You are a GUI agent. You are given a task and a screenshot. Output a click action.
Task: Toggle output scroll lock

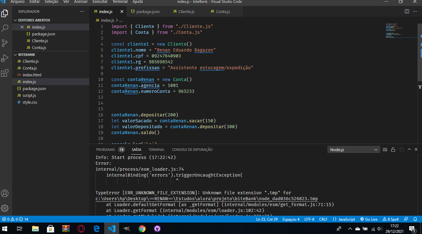[x=393, y=150]
